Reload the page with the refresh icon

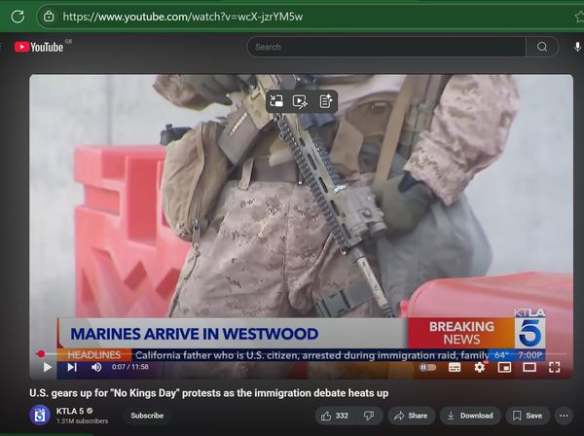click(18, 17)
